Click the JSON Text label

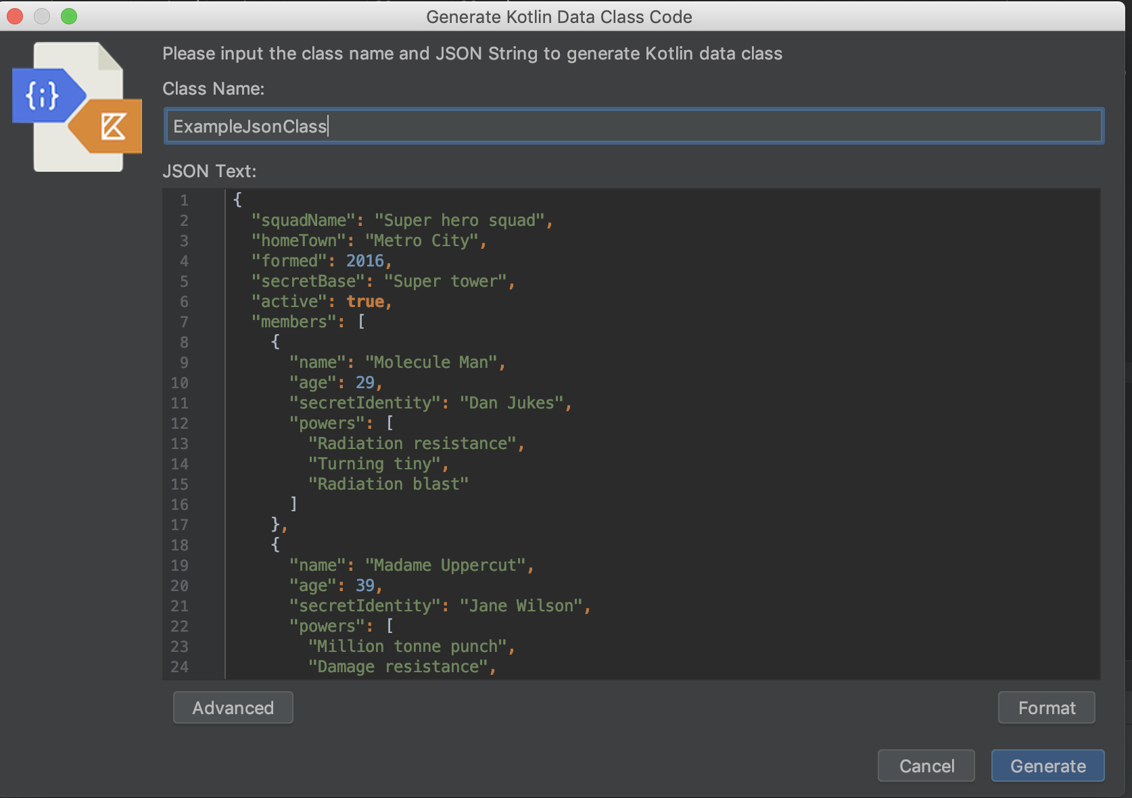[210, 171]
